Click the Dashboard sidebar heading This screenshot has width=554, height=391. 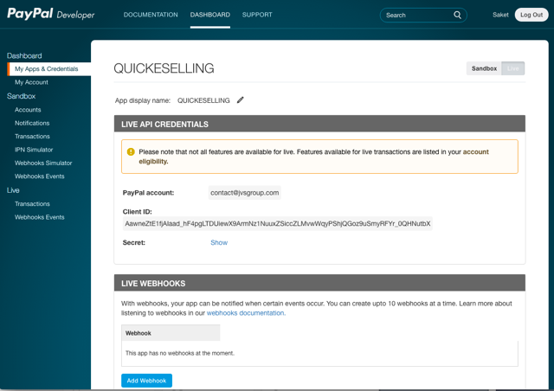(24, 56)
